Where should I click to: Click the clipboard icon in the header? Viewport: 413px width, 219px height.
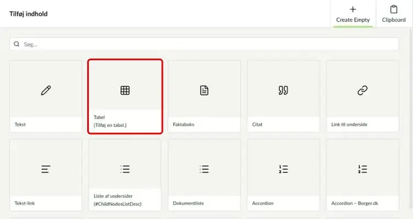394,9
